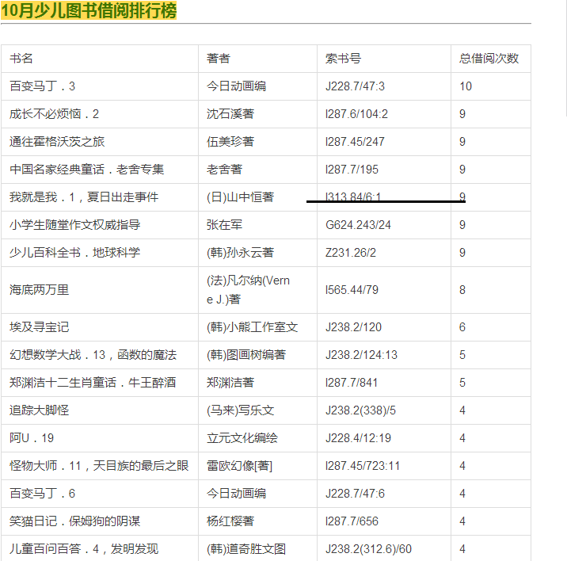Screen dimensions: 567x561
Task: Select title 怪物大师．11，天目族的最后之眼
Action: click(x=99, y=466)
